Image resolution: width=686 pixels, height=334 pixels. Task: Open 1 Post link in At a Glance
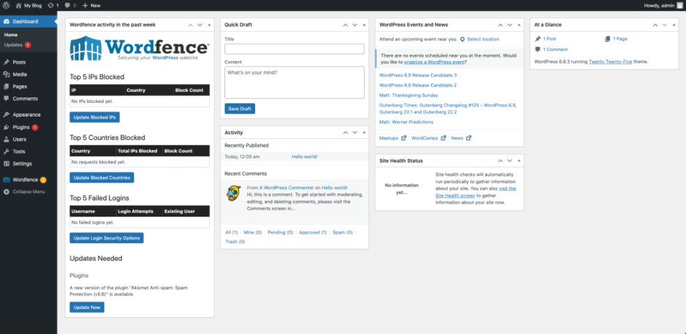[x=550, y=39]
